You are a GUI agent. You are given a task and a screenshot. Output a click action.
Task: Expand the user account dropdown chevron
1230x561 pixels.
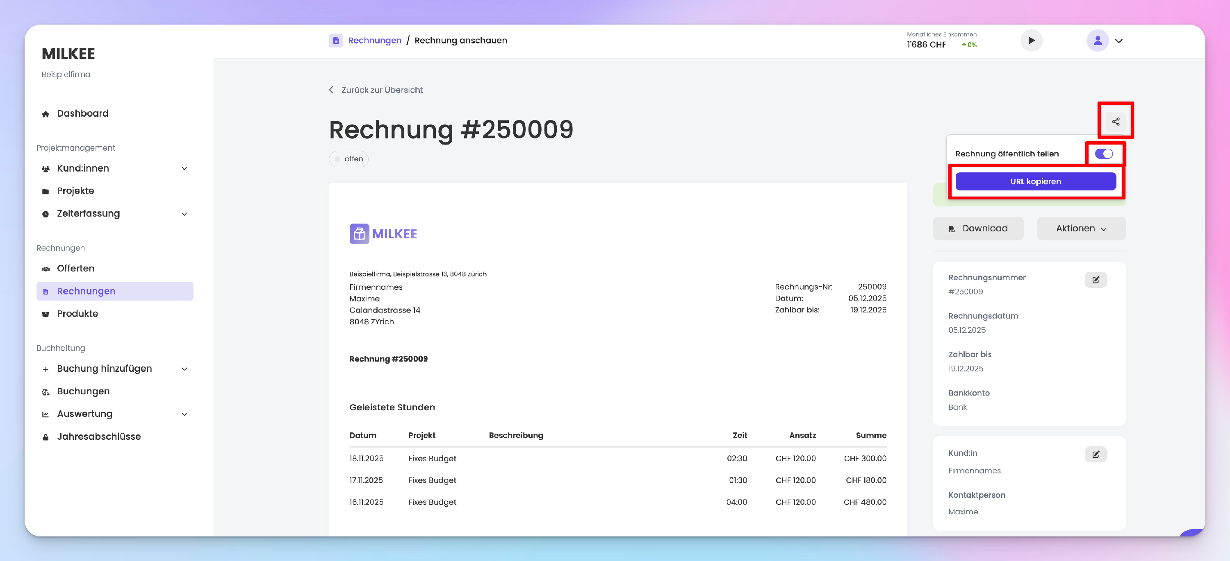1118,41
